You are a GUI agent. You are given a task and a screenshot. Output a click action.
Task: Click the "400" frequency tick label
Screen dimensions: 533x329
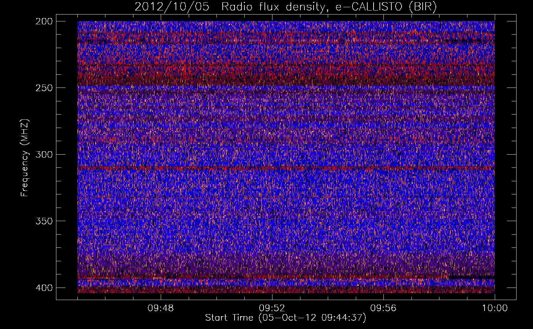point(44,288)
